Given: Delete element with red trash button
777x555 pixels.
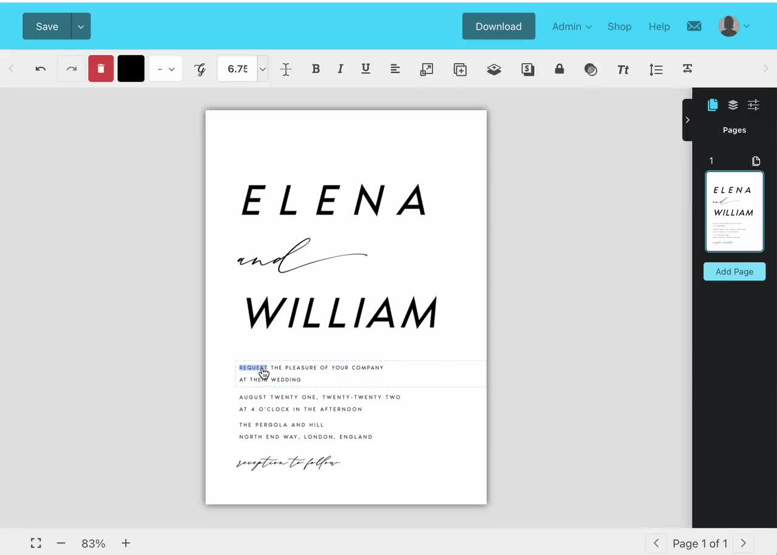Looking at the screenshot, I should coord(101,69).
